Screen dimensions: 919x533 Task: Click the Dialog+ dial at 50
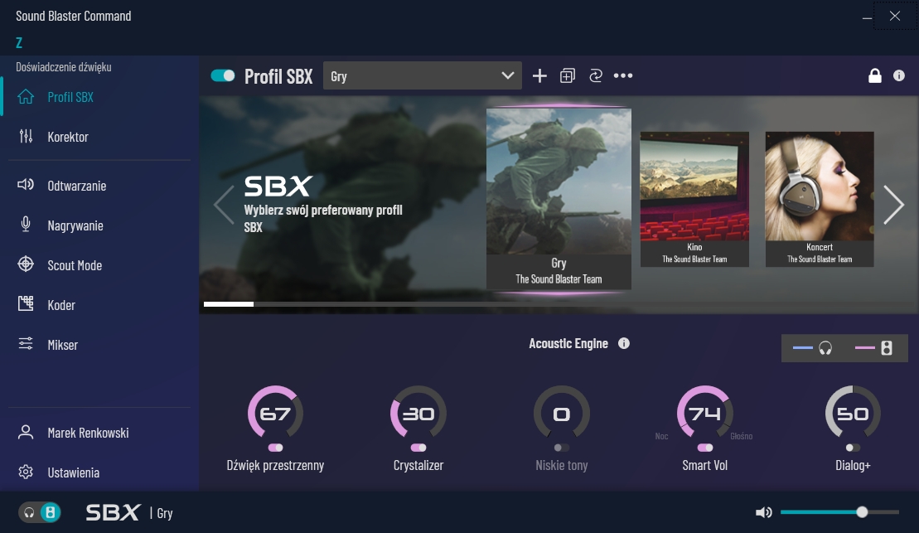click(x=853, y=414)
